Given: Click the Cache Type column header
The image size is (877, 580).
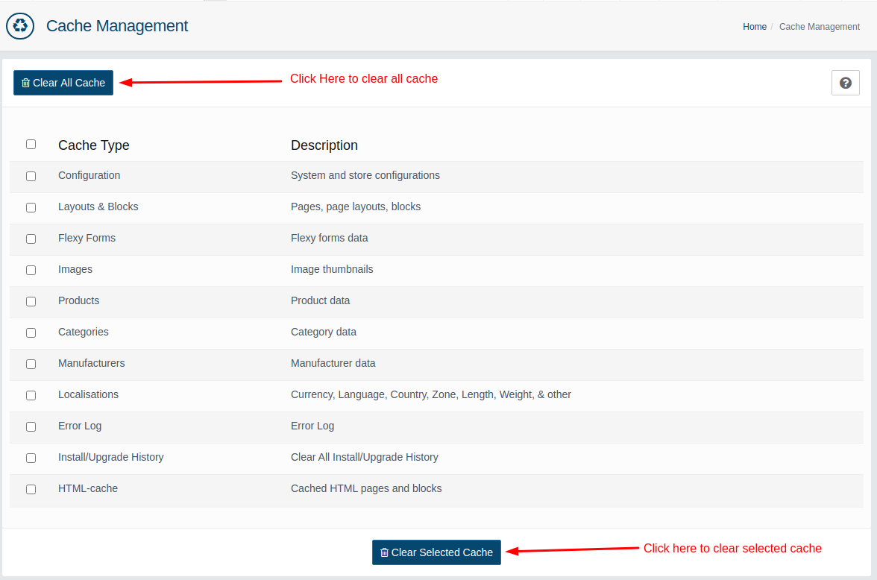Looking at the screenshot, I should coord(94,145).
